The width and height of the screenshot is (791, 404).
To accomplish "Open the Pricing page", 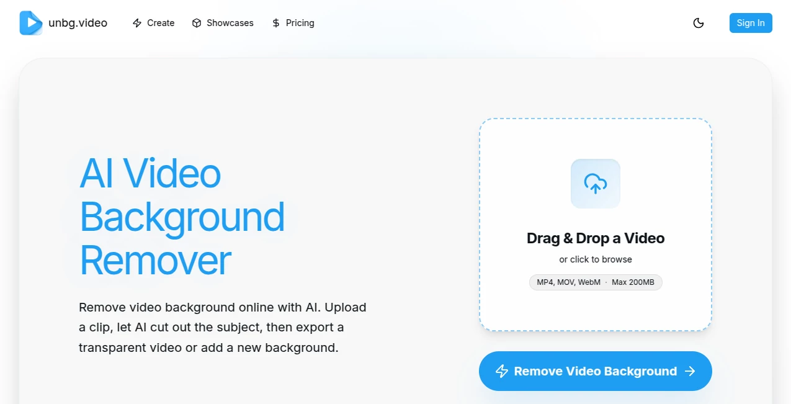I will tap(293, 23).
